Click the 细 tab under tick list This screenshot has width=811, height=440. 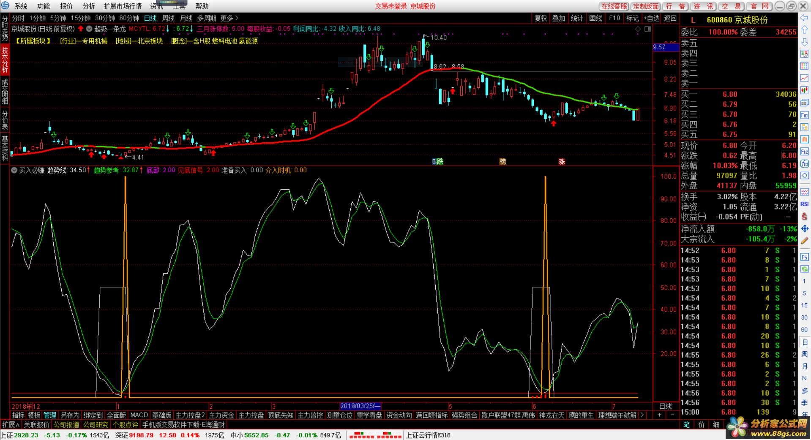(716, 424)
